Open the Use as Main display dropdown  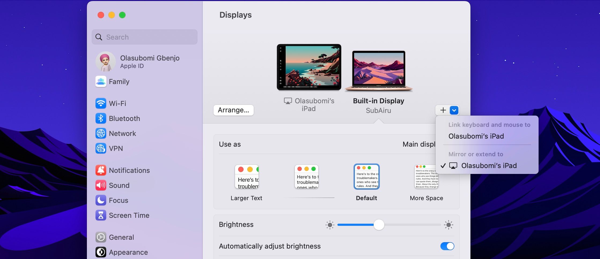[x=419, y=144]
